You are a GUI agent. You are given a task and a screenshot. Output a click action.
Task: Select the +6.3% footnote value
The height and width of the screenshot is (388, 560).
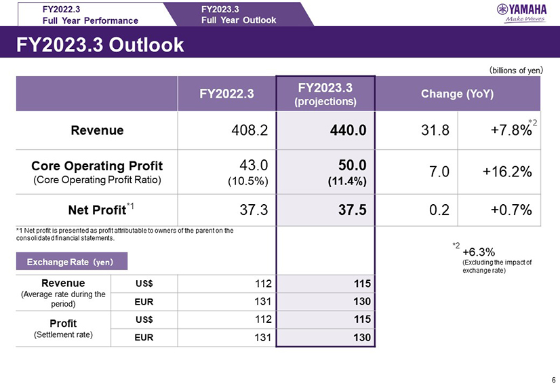(477, 252)
